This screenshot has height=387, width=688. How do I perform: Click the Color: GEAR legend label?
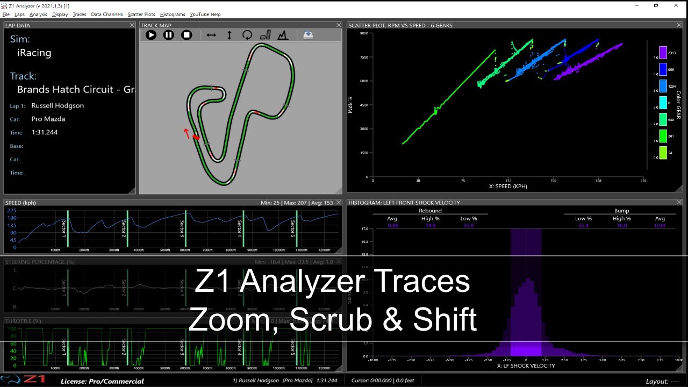tap(678, 104)
